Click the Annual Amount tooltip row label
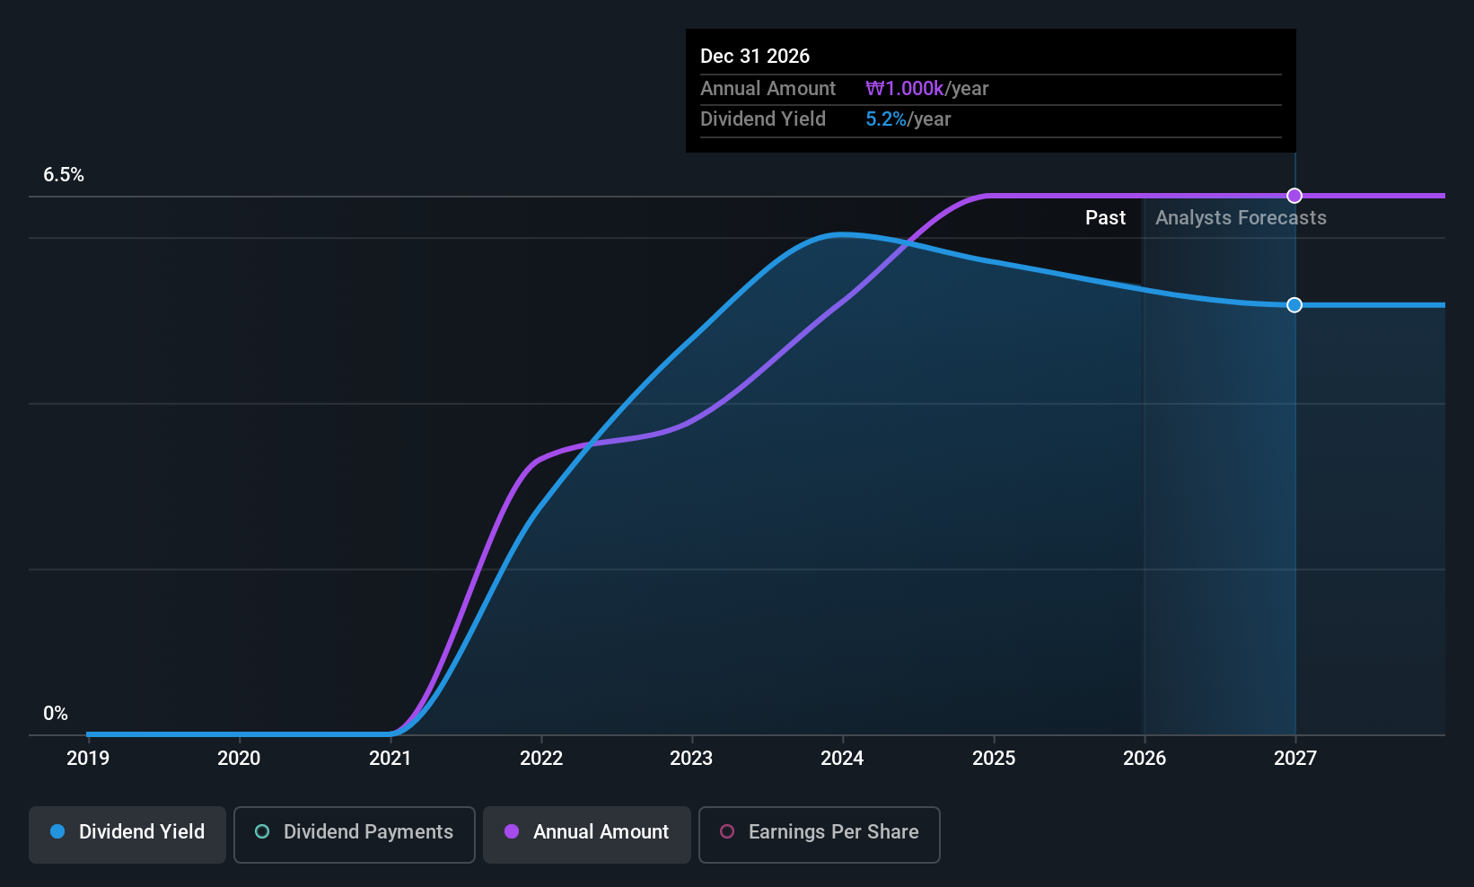The width and height of the screenshot is (1474, 887). (x=768, y=89)
